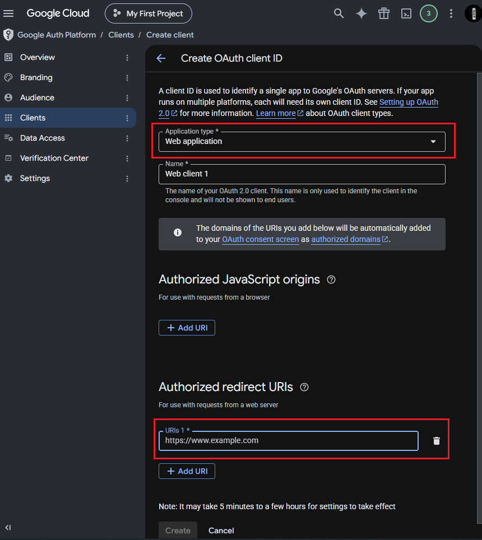Click the Branding palette icon
Screen dimensions: 482x540
coord(8,77)
